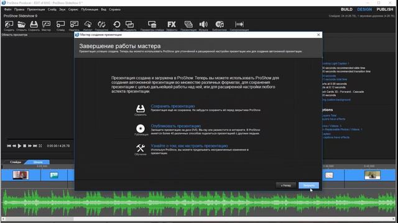Select the first slide thumbnail on timeline
The image size is (398, 223).
coord(21,175)
